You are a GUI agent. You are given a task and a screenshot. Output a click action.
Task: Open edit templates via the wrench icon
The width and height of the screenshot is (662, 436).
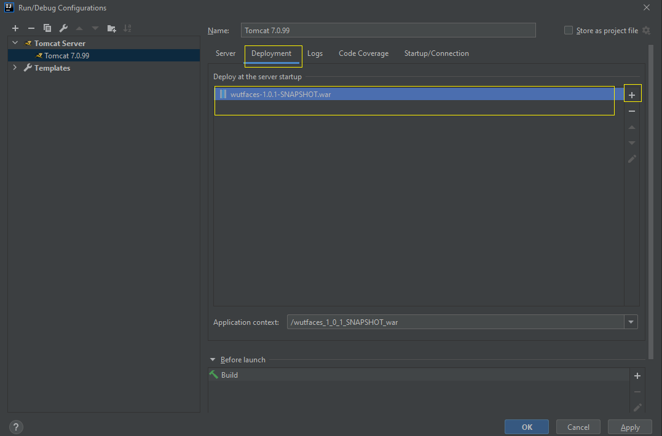(x=63, y=28)
